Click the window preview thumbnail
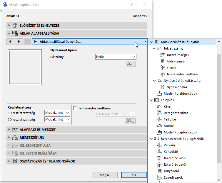Image resolution: width=222 pixels, height=183 pixels. pyautogui.click(x=25, y=67)
